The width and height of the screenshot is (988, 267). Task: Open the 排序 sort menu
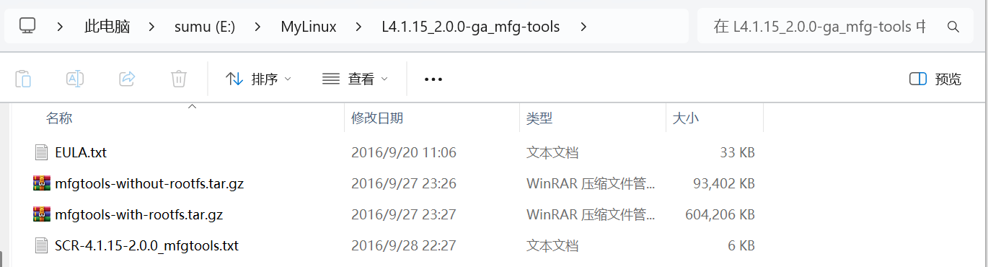[x=258, y=79]
